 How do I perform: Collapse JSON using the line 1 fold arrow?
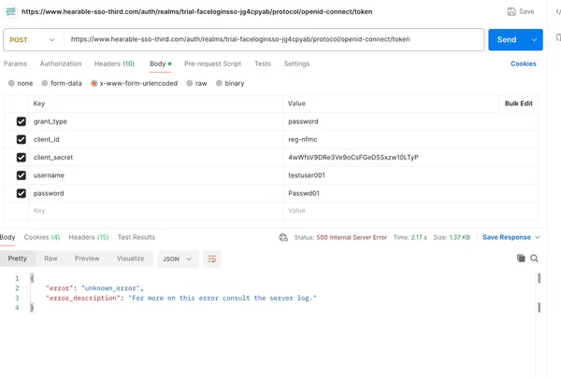pos(32,279)
